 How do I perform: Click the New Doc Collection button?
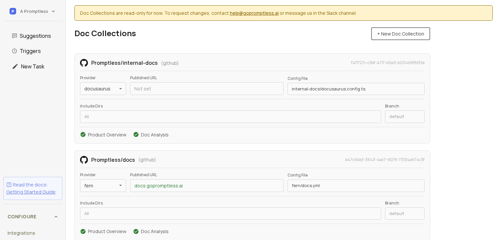[x=401, y=34]
